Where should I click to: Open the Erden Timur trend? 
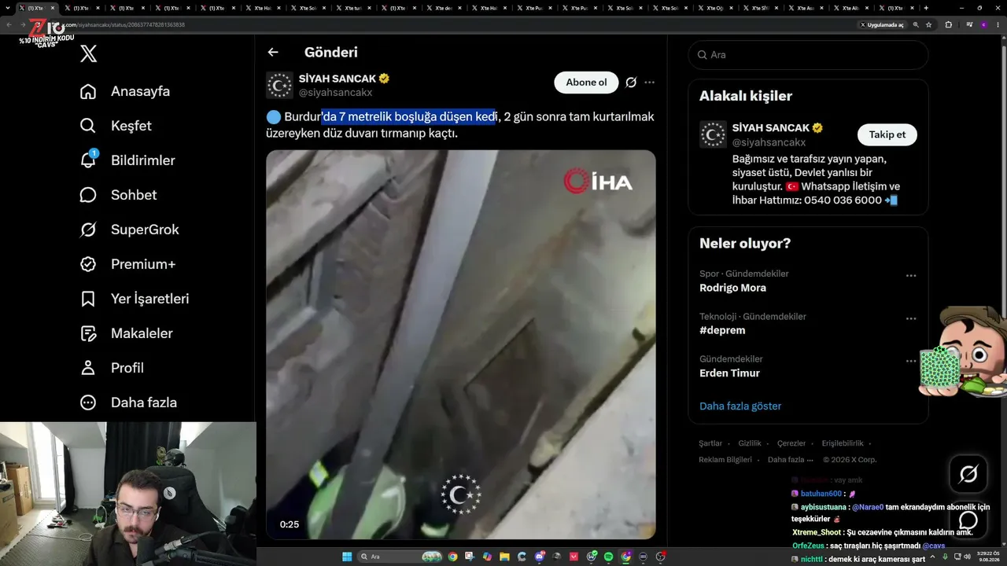click(x=729, y=373)
